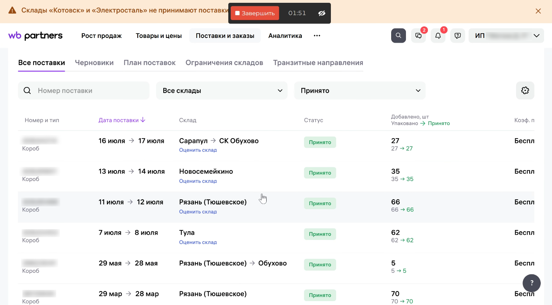This screenshot has width=552, height=305.
Task: Click warehouse text Рязань (Тюшевское) → Обухово
Action: click(x=233, y=263)
